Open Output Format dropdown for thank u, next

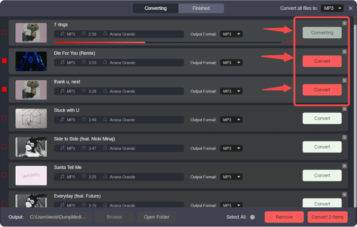tap(231, 91)
